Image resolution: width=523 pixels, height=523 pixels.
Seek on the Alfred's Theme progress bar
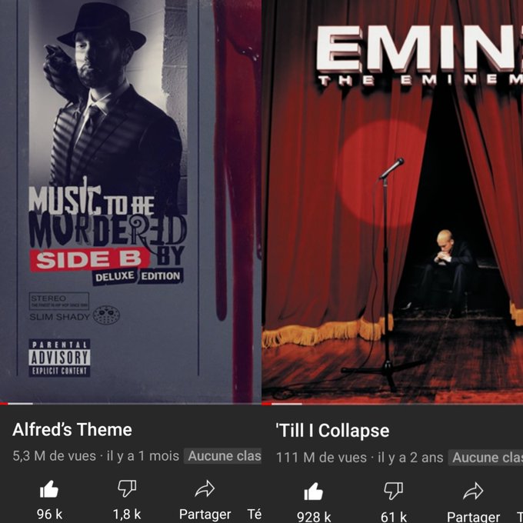(131, 404)
